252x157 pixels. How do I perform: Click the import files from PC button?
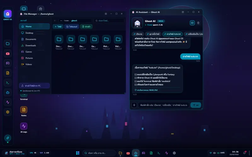(x=34, y=86)
